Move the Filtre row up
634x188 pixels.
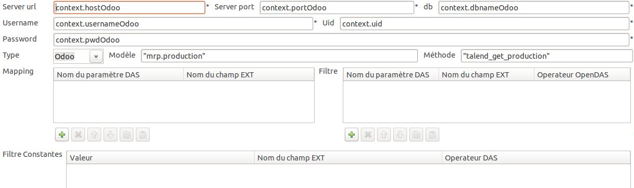[383, 135]
